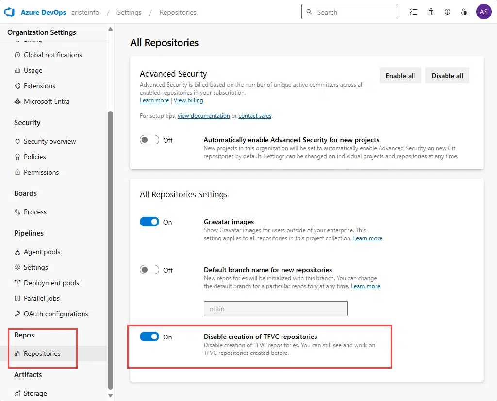Open Global notifications via the bell icon
The height and width of the screenshot is (401, 497).
17,55
